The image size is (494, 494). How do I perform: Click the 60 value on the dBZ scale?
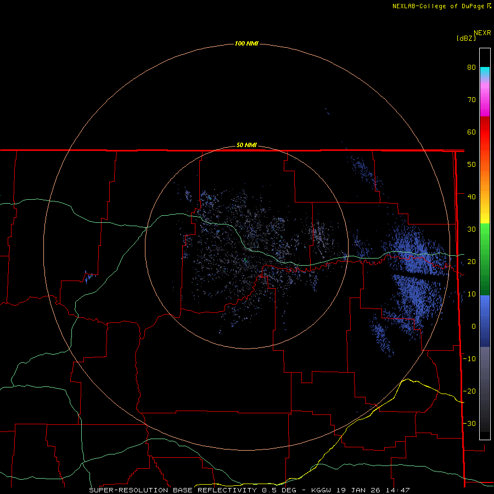pyautogui.click(x=471, y=132)
